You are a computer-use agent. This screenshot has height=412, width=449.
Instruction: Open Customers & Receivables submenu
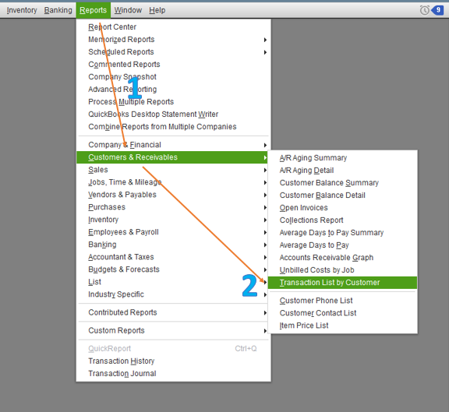pyautogui.click(x=172, y=157)
